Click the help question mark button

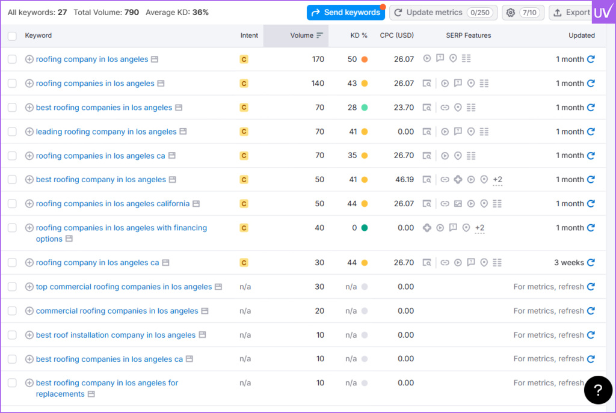(598, 391)
